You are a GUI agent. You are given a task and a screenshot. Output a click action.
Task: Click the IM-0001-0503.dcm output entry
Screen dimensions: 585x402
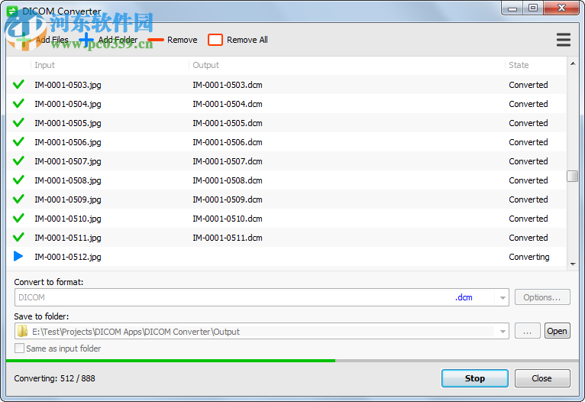228,85
